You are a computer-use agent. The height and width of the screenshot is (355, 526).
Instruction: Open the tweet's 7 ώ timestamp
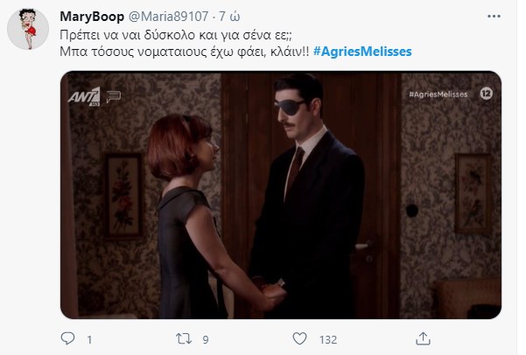click(x=229, y=17)
